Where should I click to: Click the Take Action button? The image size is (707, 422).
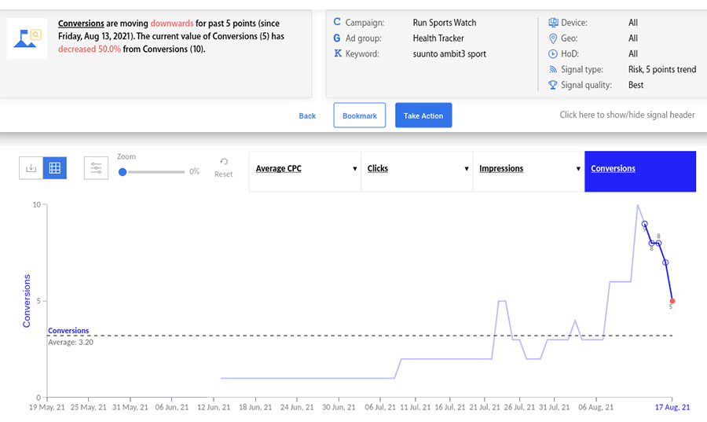423,116
